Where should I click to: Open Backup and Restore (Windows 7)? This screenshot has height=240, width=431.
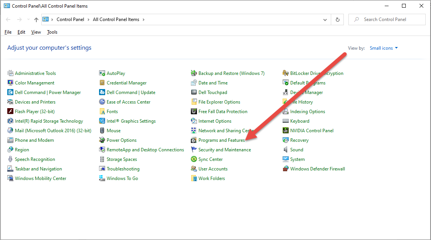click(x=231, y=73)
